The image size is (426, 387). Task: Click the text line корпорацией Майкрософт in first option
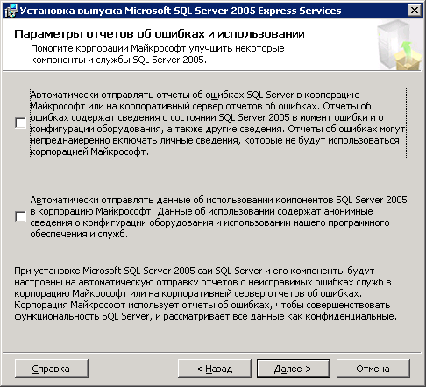pyautogui.click(x=89, y=151)
